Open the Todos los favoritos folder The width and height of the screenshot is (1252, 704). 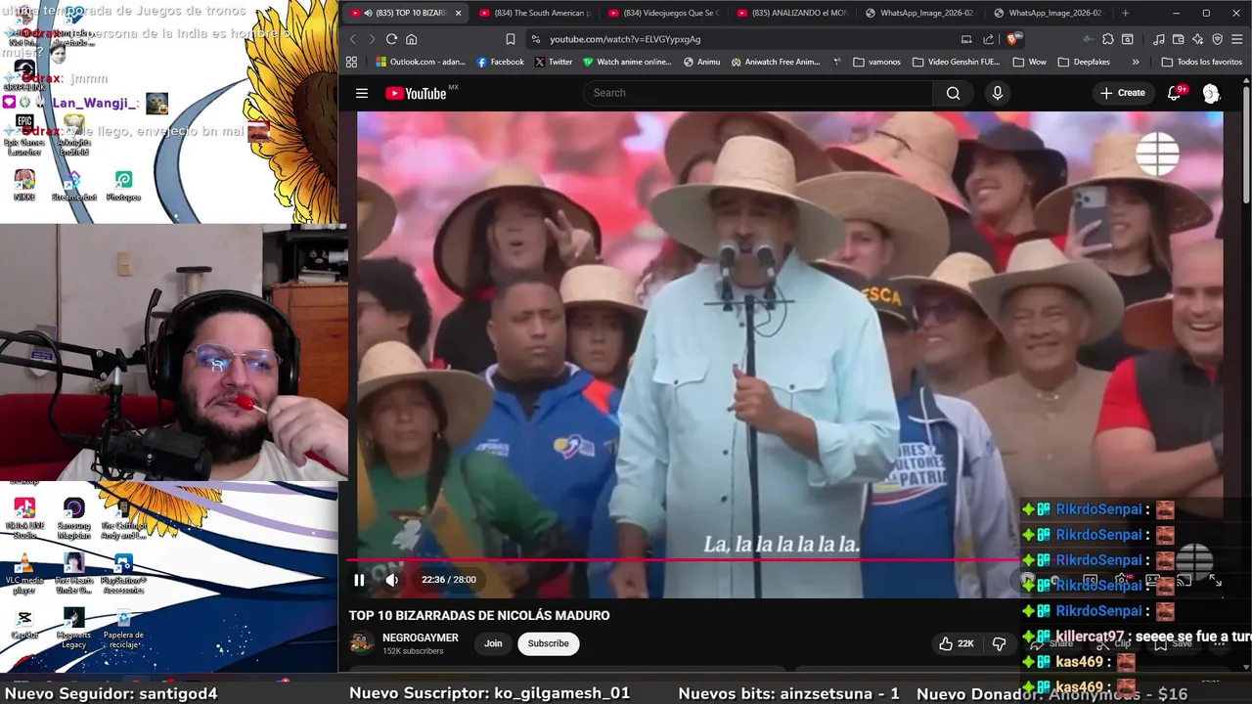[x=1201, y=62]
